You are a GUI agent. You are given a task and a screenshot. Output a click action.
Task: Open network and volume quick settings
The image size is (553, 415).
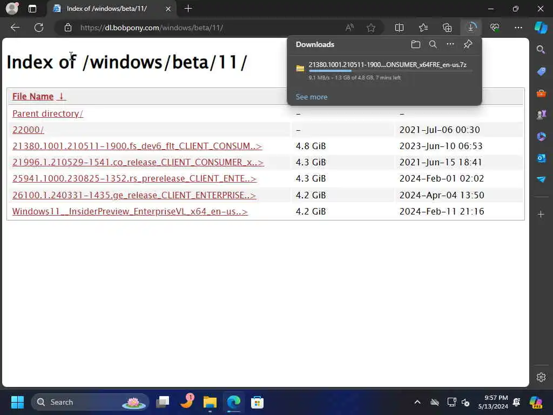click(458, 402)
